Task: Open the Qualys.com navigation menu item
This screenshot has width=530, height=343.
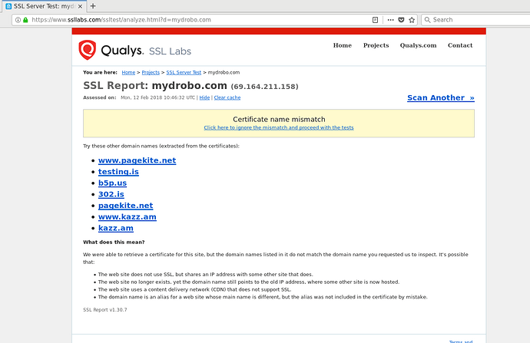Action: pos(418,45)
